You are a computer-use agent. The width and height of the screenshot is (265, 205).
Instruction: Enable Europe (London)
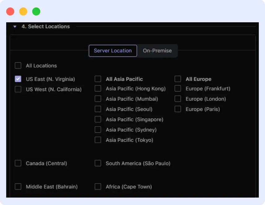(x=178, y=99)
